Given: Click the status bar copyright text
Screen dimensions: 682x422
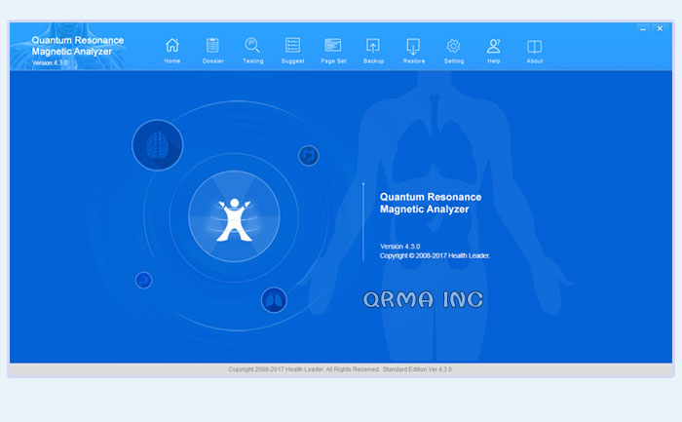Looking at the screenshot, I should coord(340,369).
